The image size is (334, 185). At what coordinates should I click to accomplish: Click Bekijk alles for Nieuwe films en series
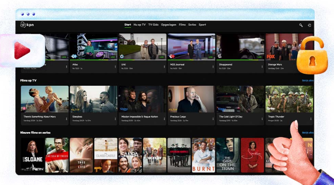(x=308, y=133)
